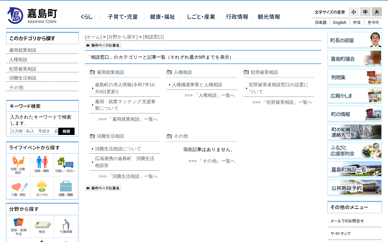Image resolution: width=388 pixels, height=242 pixels.
Task: Open the 雇用・就業マッチング支援事業について article
Action: pyautogui.click(x=125, y=105)
